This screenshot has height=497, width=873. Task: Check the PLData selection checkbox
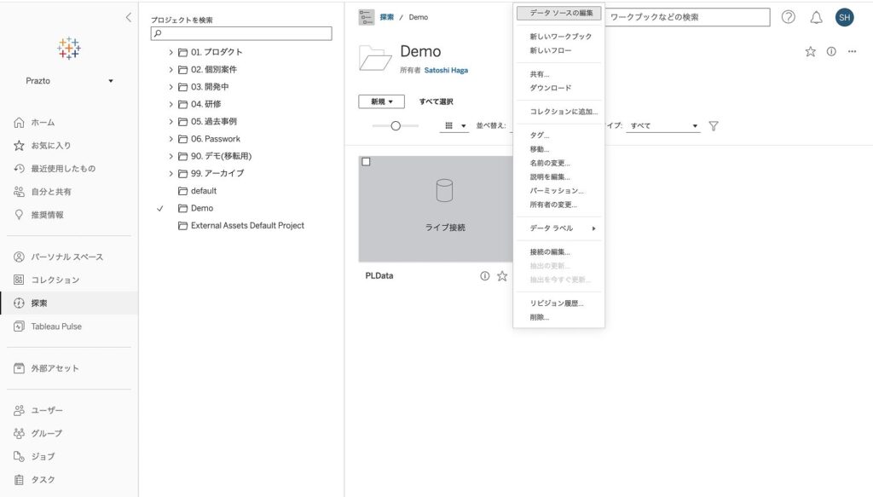point(366,162)
